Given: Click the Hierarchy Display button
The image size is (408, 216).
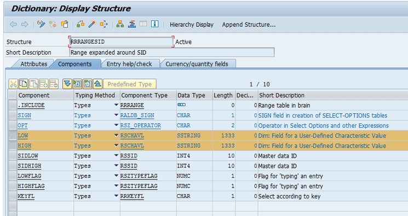Looking at the screenshot, I should [x=192, y=25].
